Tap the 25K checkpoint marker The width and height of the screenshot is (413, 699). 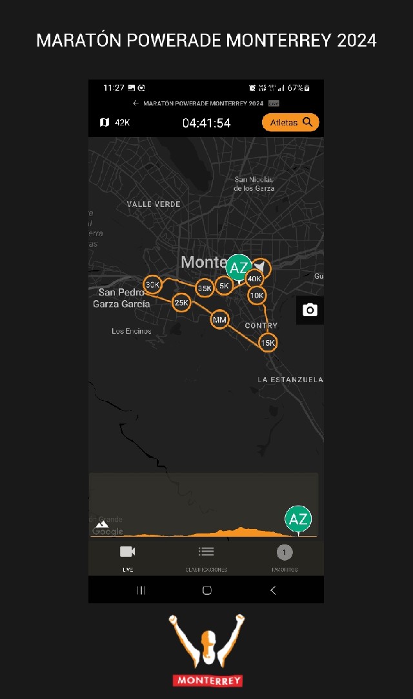pyautogui.click(x=181, y=303)
